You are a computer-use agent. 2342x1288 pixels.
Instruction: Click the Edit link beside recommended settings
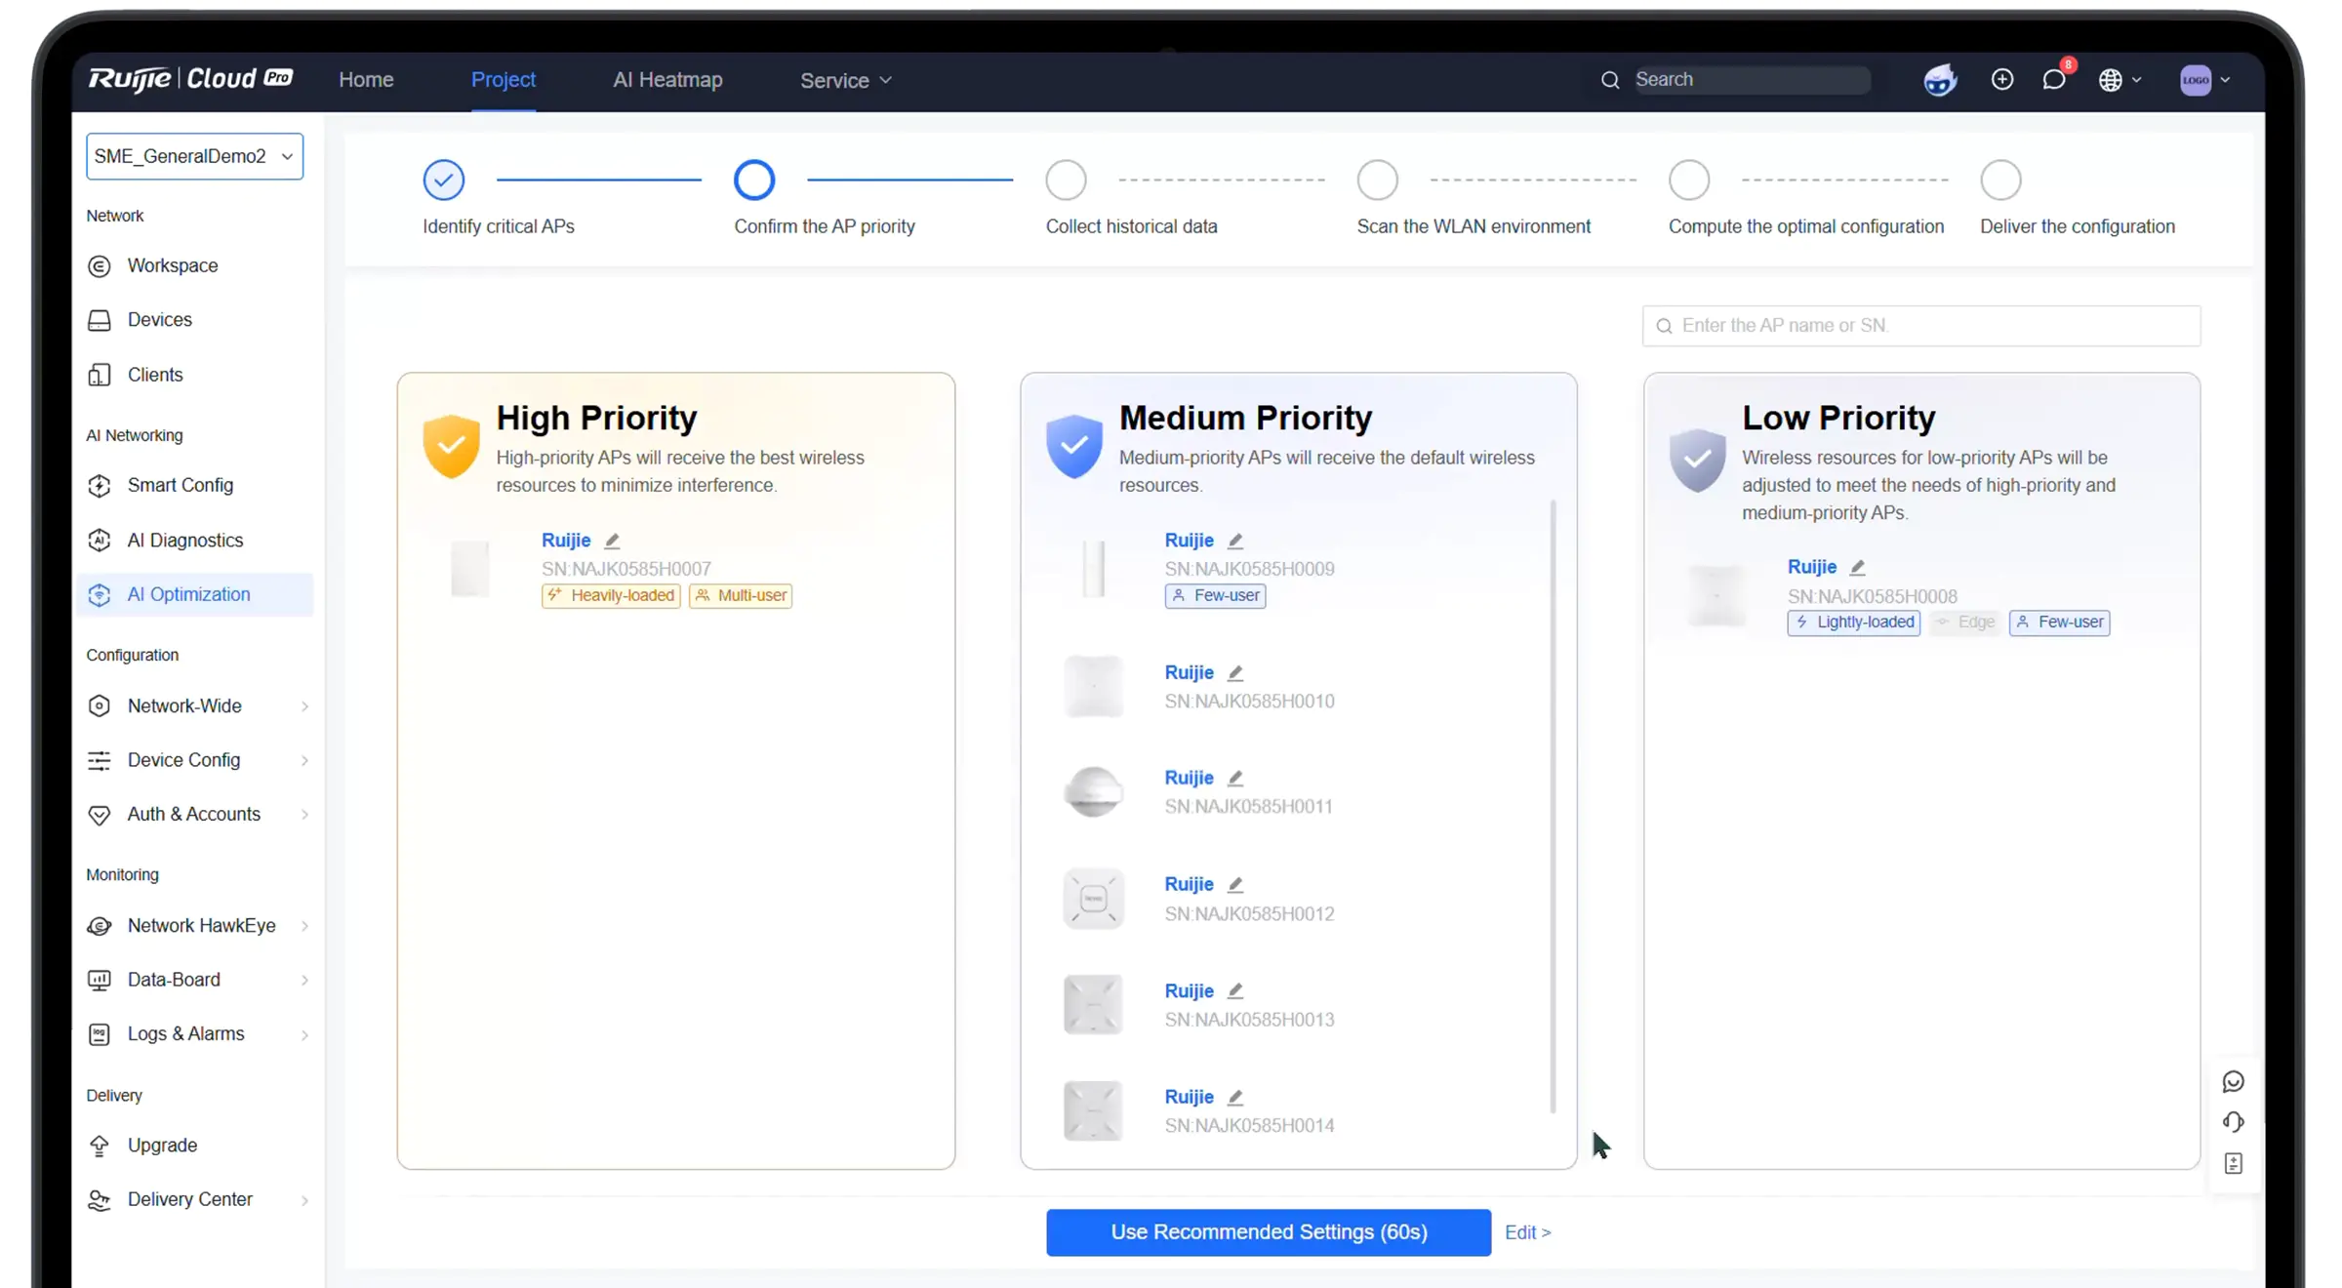(x=1527, y=1232)
